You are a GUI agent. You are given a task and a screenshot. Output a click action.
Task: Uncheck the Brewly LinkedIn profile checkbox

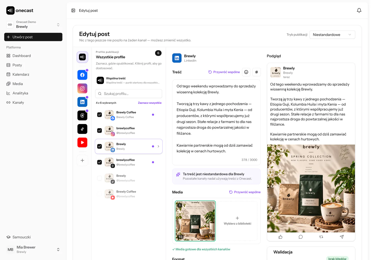(x=99, y=146)
